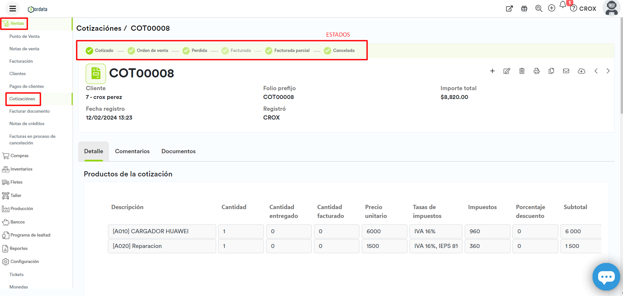Click the edit pencil icon for COT00008

(507, 71)
